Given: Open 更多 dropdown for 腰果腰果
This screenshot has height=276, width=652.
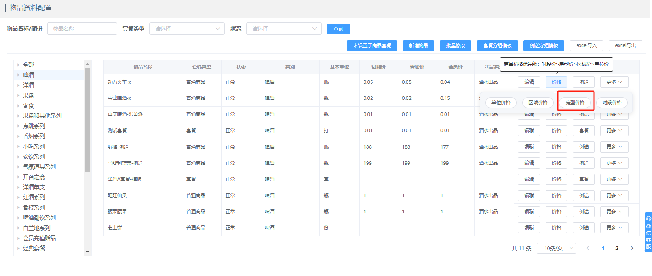Looking at the screenshot, I should (614, 211).
